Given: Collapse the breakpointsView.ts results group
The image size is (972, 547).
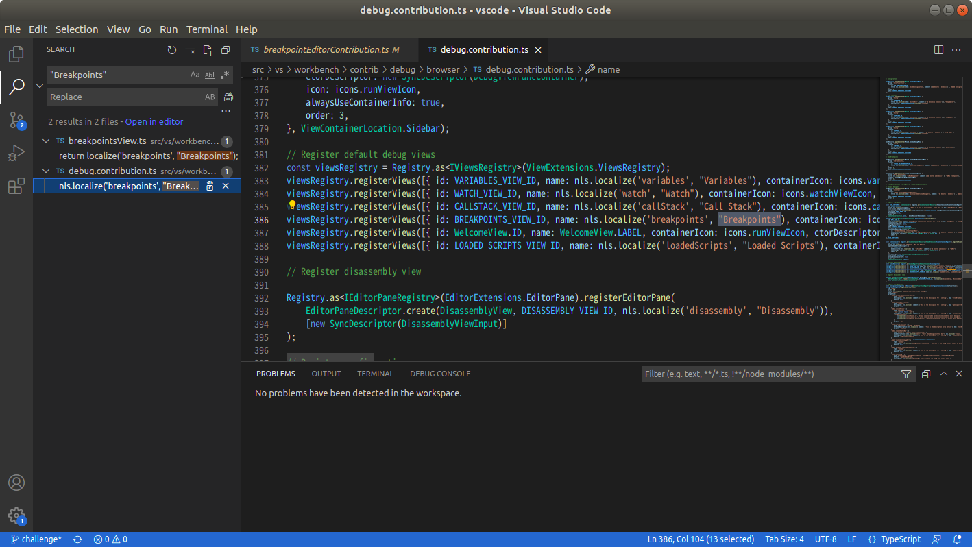Looking at the screenshot, I should pos(46,141).
